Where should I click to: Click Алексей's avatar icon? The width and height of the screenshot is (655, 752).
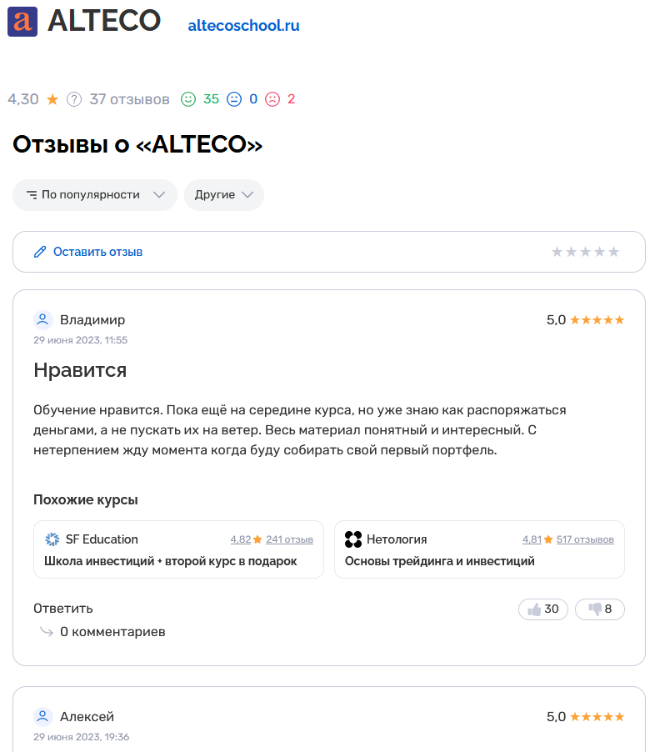point(42,716)
